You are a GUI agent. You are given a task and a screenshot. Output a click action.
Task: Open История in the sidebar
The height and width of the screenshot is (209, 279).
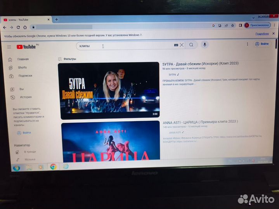pyautogui.click(x=26, y=97)
